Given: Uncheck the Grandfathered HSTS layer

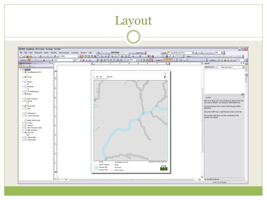Looking at the screenshot, I should point(26,72).
